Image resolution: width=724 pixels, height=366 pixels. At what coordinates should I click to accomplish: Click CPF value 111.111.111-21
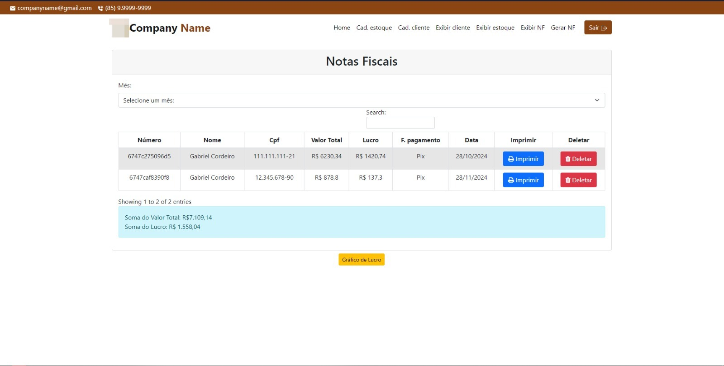[274, 157]
